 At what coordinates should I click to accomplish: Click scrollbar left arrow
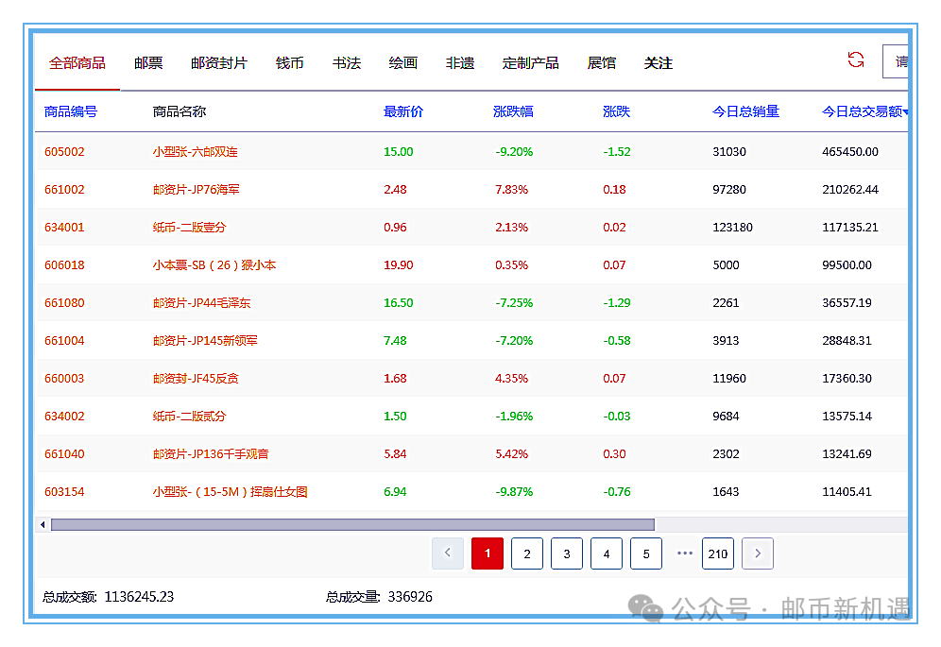click(42, 524)
